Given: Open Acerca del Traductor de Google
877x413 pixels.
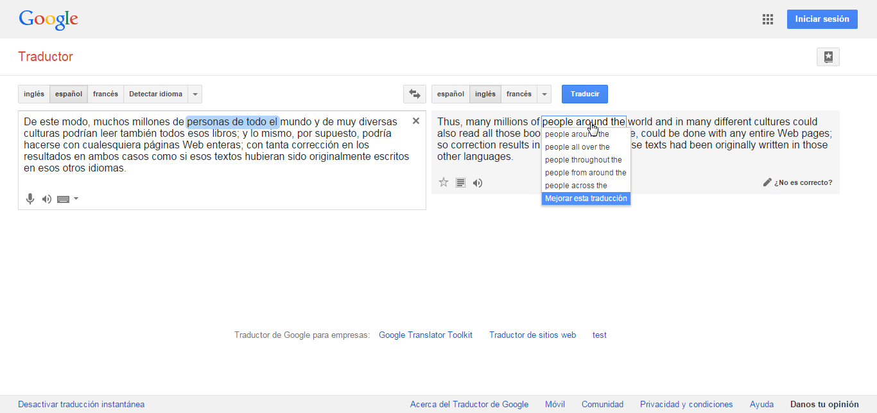Looking at the screenshot, I should 469,405.
